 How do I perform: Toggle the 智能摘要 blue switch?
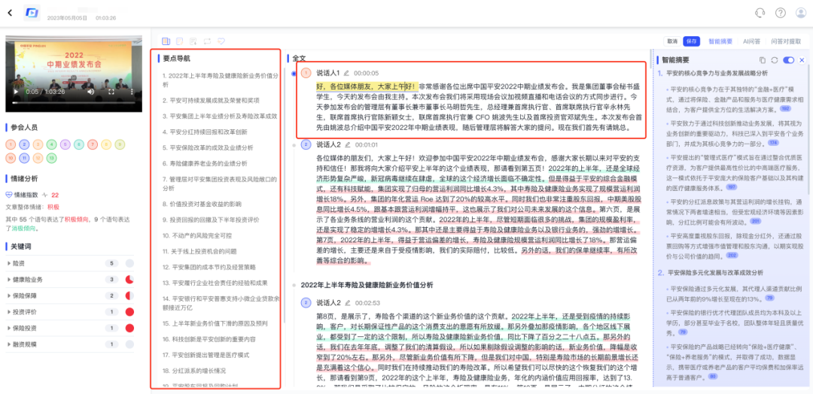pyautogui.click(x=789, y=60)
